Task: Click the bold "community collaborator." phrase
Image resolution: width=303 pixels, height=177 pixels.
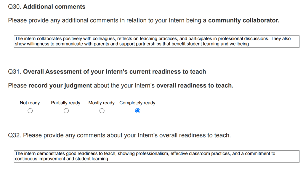Action: coord(243,21)
